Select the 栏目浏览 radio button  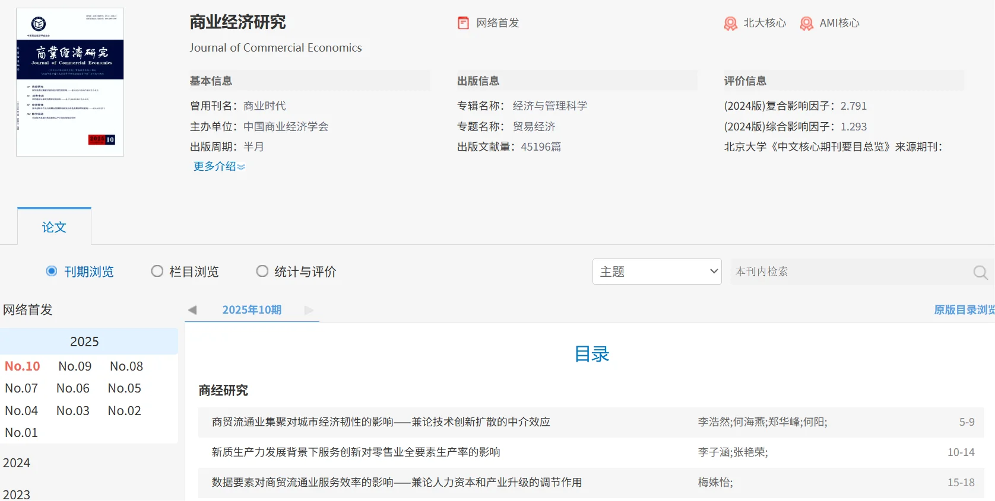pos(157,271)
